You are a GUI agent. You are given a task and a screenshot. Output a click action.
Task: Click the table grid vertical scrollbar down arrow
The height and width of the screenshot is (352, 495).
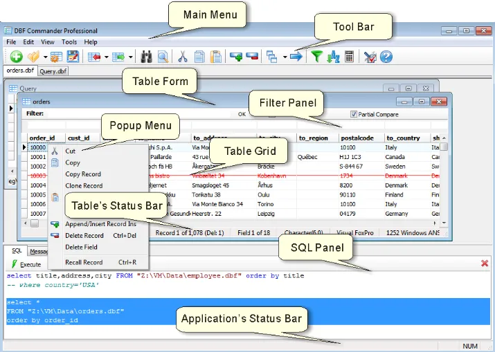pos(444,223)
